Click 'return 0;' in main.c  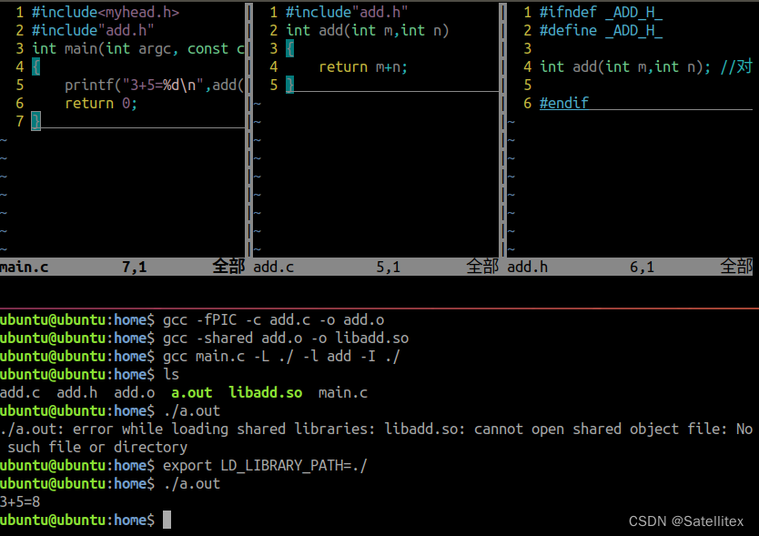click(101, 103)
